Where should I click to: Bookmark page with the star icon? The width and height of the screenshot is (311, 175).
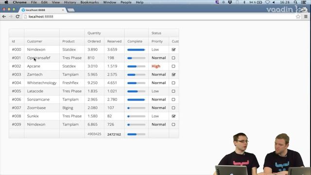[x=298, y=17]
